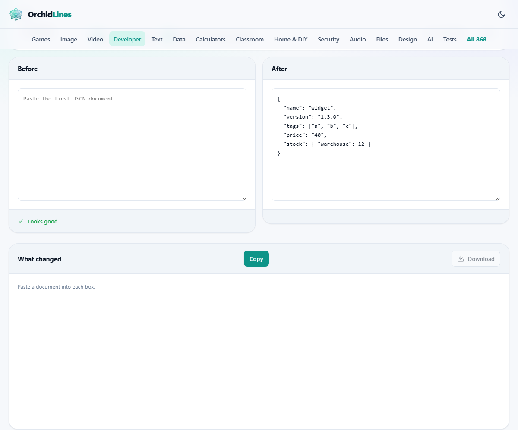Viewport: 518px width, 430px height.
Task: Open the Calculators category
Action: point(211,39)
